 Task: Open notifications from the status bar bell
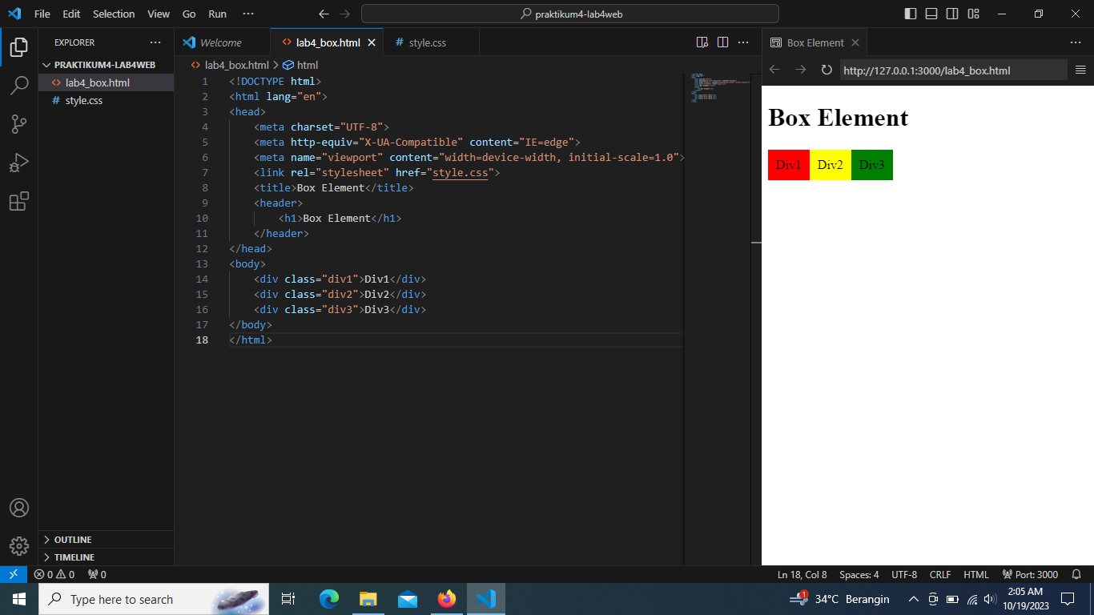pos(1076,574)
